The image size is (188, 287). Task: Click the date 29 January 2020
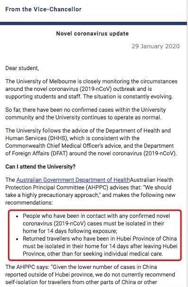pos(156,46)
